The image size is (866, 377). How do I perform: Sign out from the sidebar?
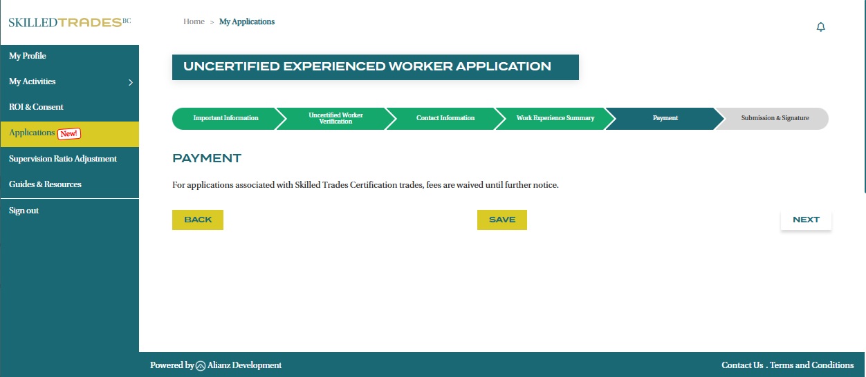(24, 211)
